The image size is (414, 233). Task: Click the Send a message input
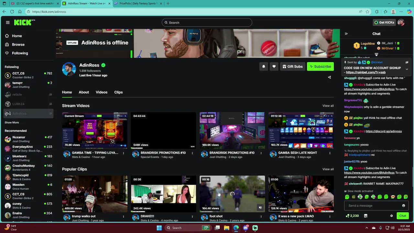373,205
